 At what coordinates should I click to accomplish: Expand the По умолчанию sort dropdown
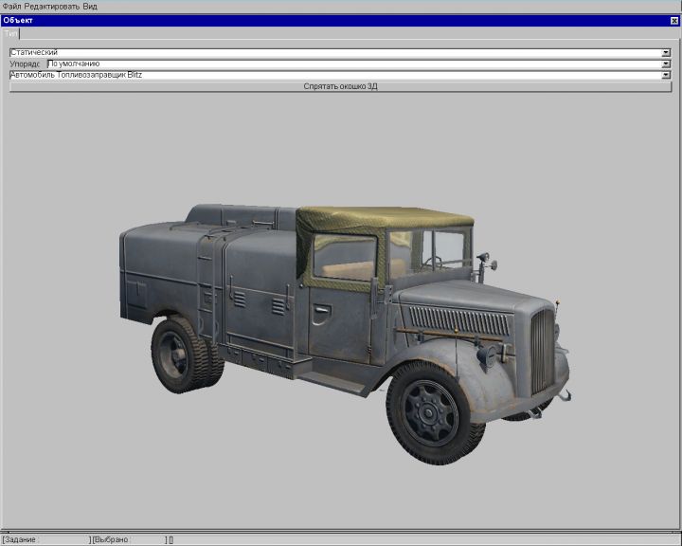(x=666, y=64)
